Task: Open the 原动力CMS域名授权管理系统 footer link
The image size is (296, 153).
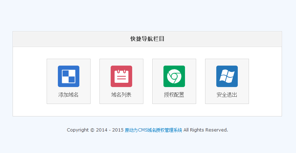Action: 153,130
